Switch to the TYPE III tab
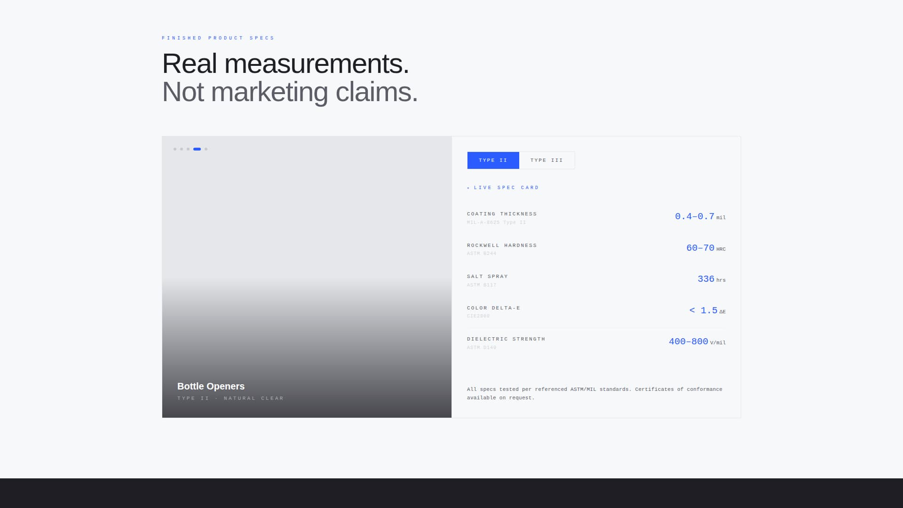903x508 pixels. 547,160
